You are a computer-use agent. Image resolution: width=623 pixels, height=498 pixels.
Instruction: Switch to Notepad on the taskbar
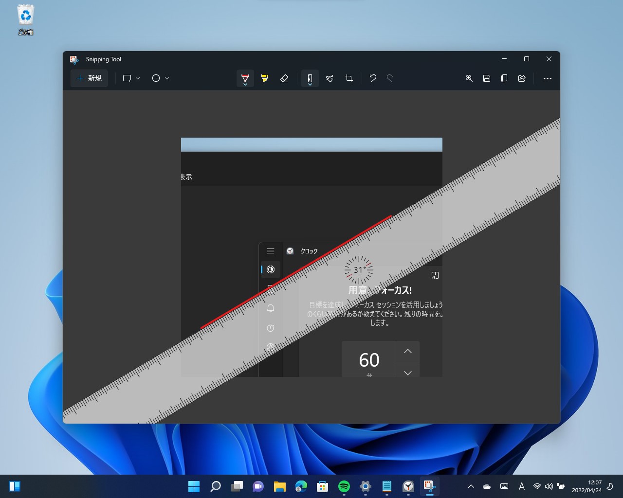point(387,486)
